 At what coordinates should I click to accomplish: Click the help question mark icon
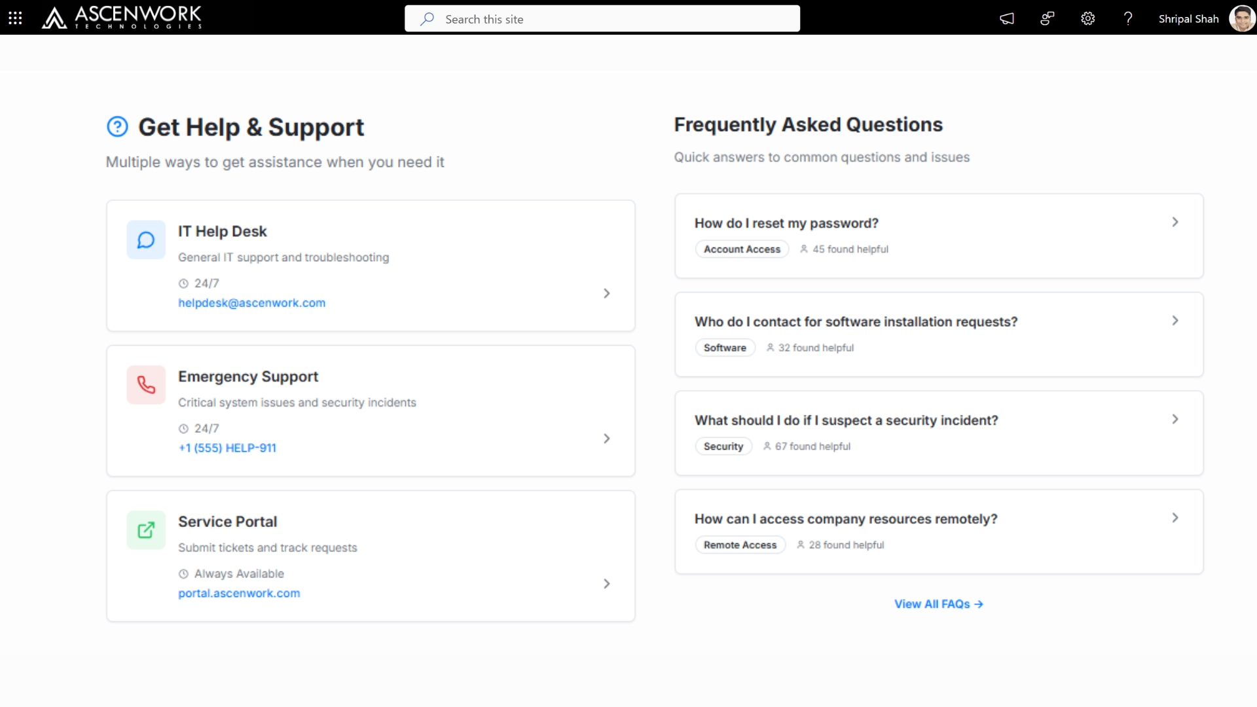1127,18
